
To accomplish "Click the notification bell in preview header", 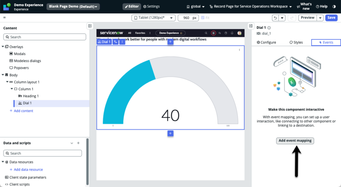I will click(232, 33).
